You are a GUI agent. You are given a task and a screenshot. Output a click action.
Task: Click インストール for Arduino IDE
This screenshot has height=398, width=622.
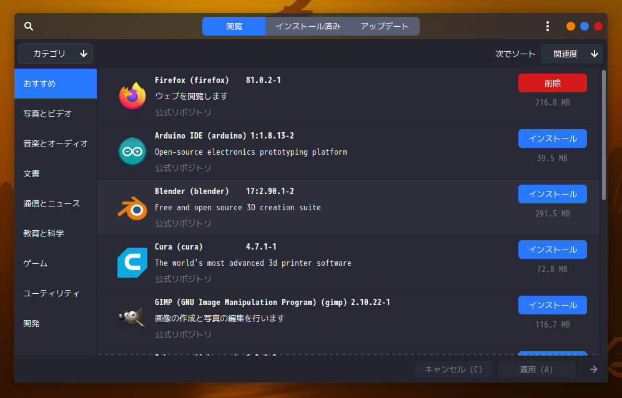552,138
